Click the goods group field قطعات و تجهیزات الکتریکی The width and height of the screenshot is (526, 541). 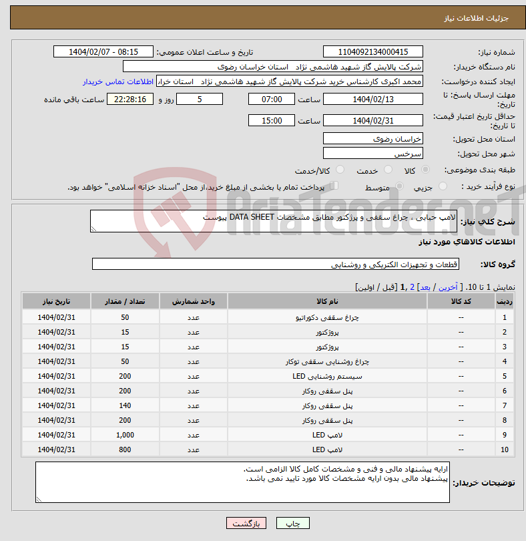click(x=276, y=264)
